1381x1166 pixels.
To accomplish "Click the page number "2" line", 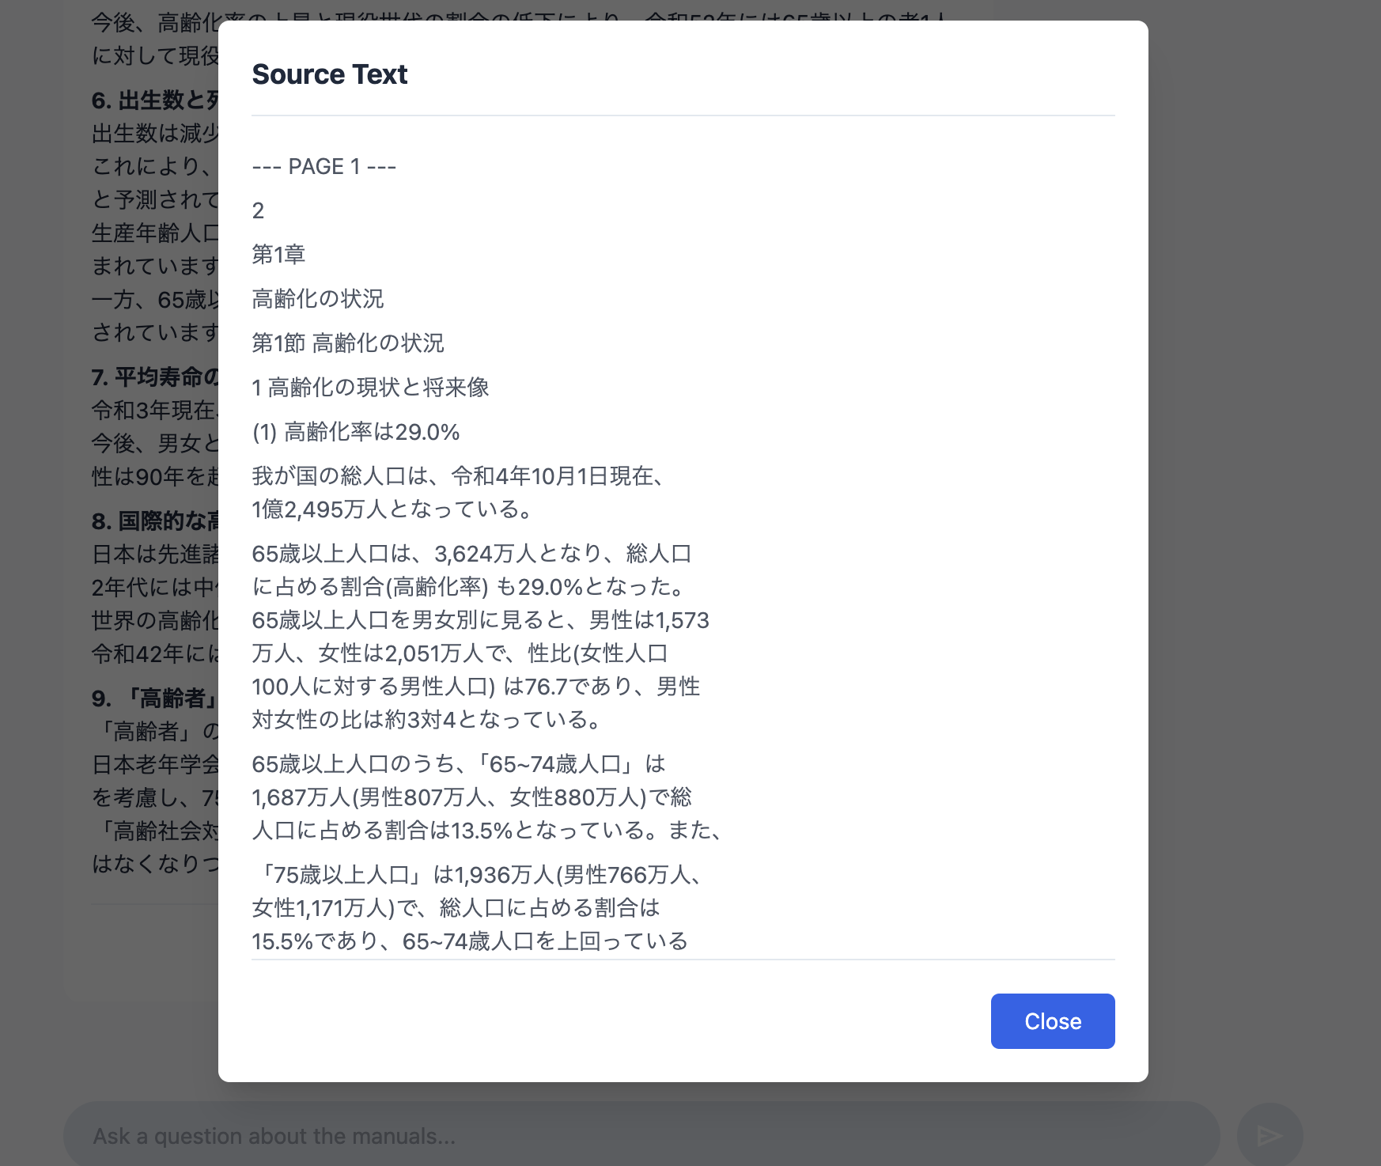I will [256, 210].
